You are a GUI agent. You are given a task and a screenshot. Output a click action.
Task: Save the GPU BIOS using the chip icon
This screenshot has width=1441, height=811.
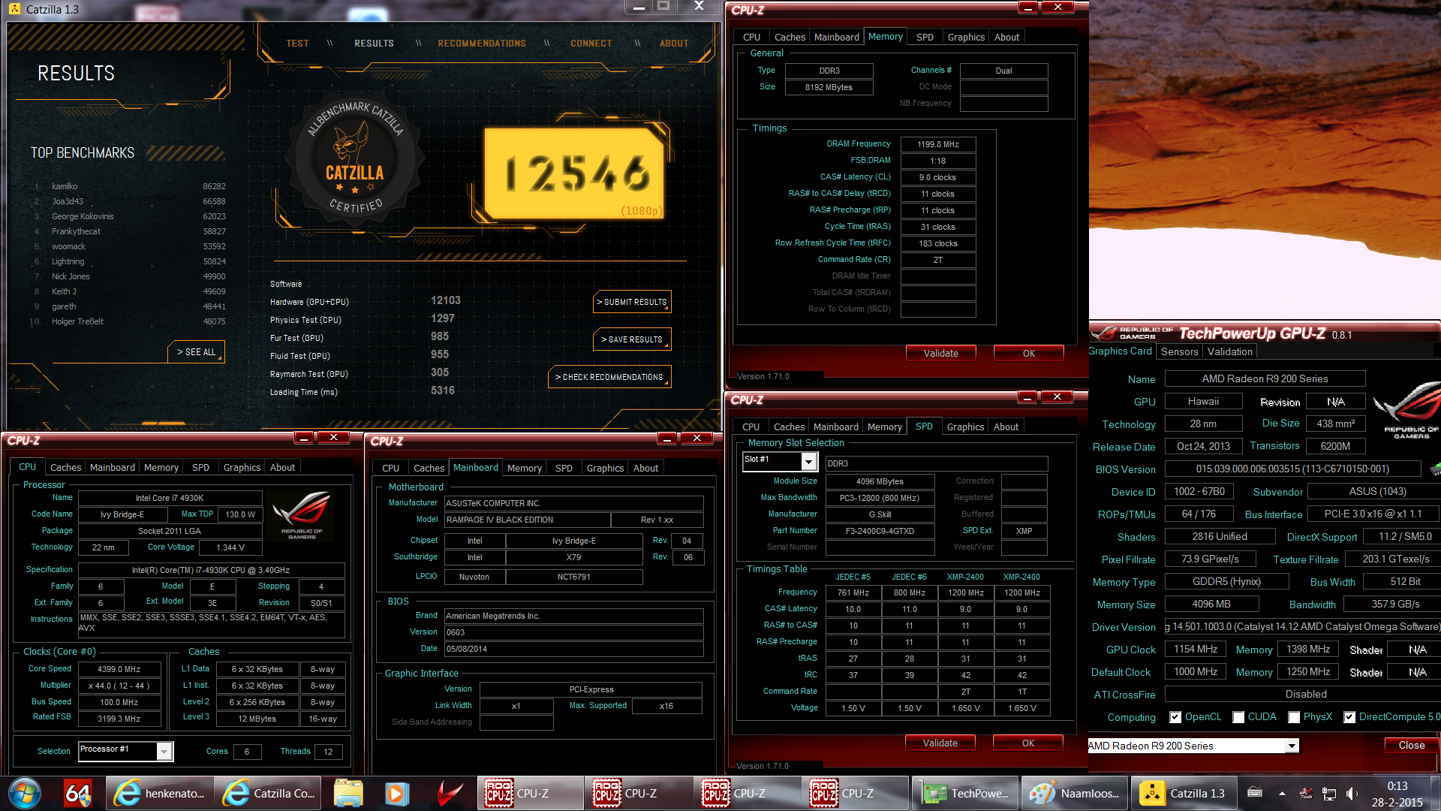(1436, 469)
